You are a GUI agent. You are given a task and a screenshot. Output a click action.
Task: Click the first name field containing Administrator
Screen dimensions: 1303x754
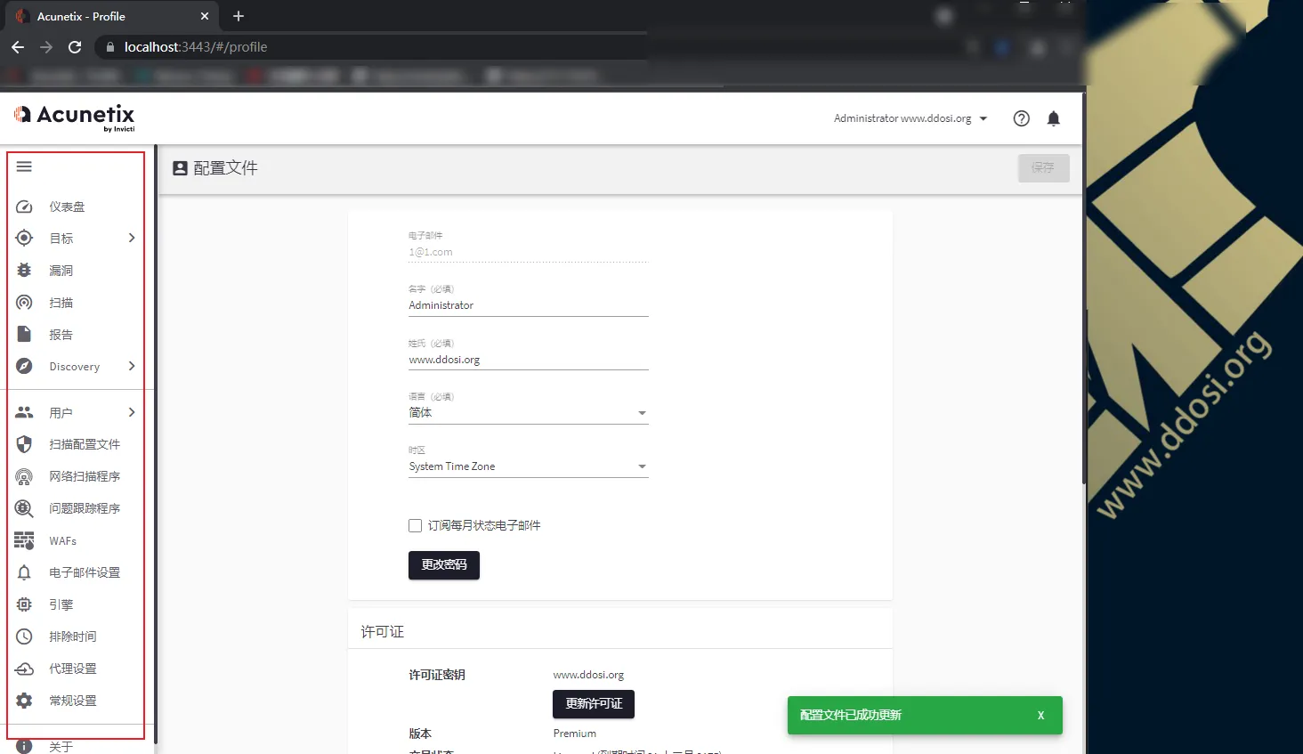(x=528, y=305)
